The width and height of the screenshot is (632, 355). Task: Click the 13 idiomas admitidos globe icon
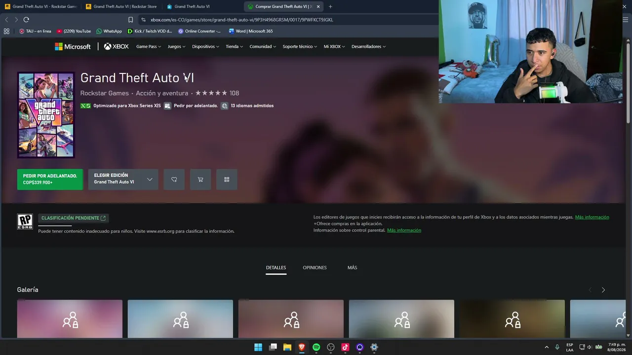tap(225, 106)
